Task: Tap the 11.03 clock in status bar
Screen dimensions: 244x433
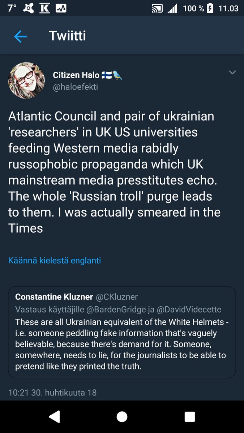Action: tap(228, 8)
